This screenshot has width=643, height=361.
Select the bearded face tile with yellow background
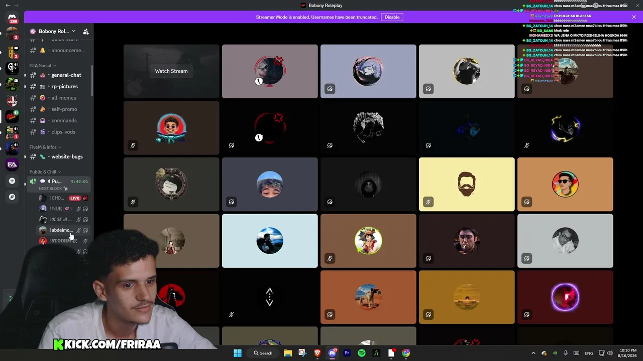click(467, 184)
